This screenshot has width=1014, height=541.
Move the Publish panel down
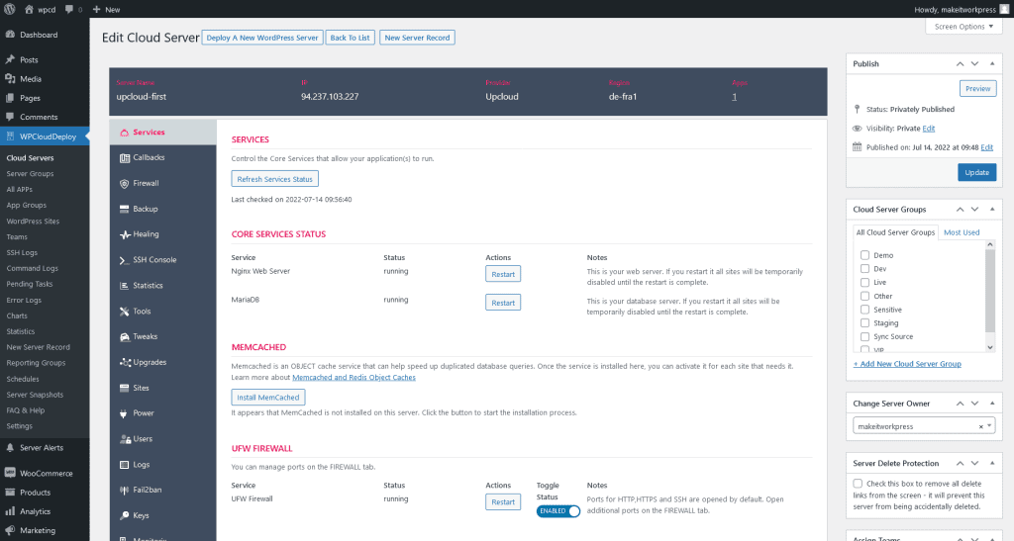(974, 63)
